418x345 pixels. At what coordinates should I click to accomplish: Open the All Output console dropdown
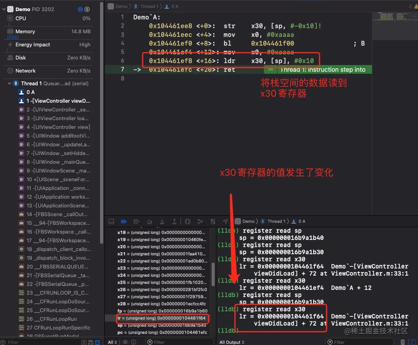pos(232,341)
